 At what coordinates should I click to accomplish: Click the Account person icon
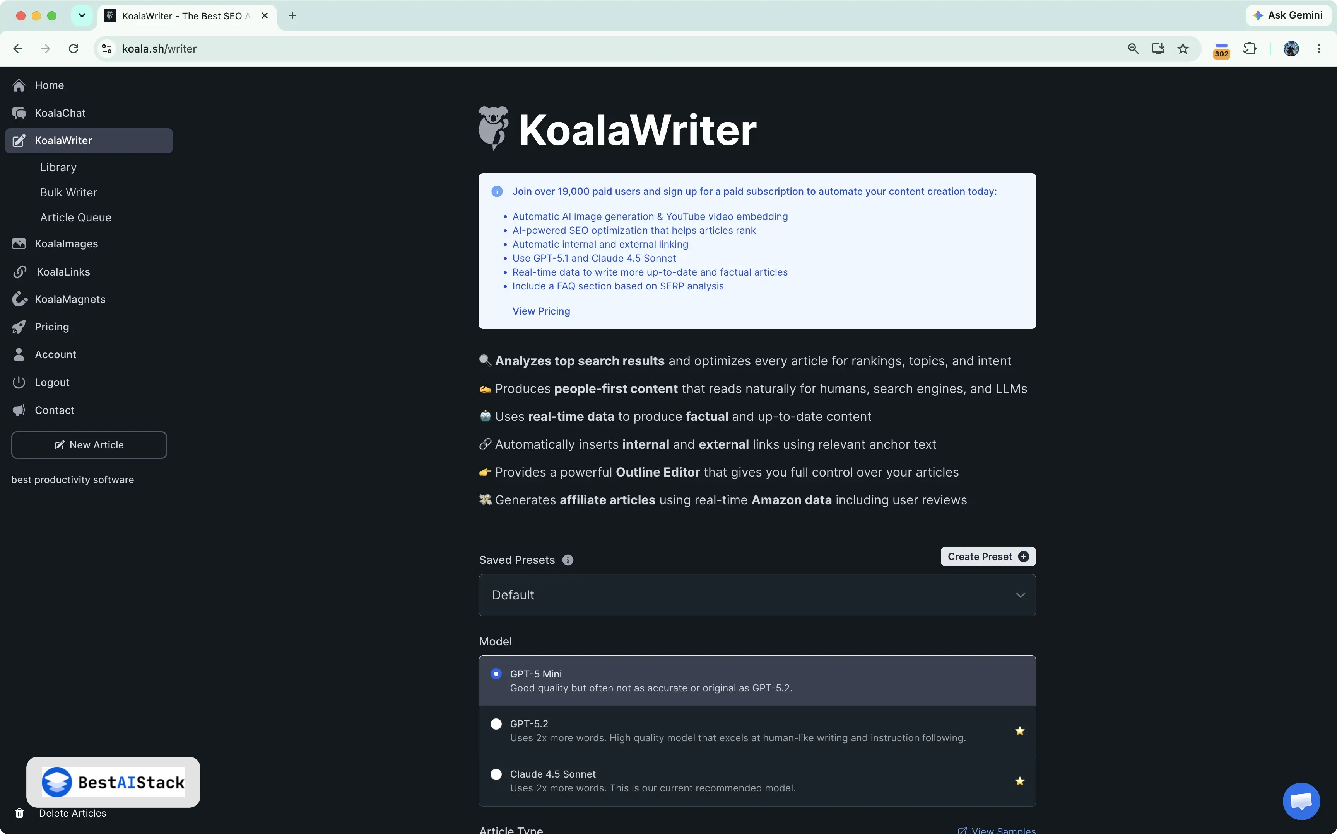tap(19, 355)
